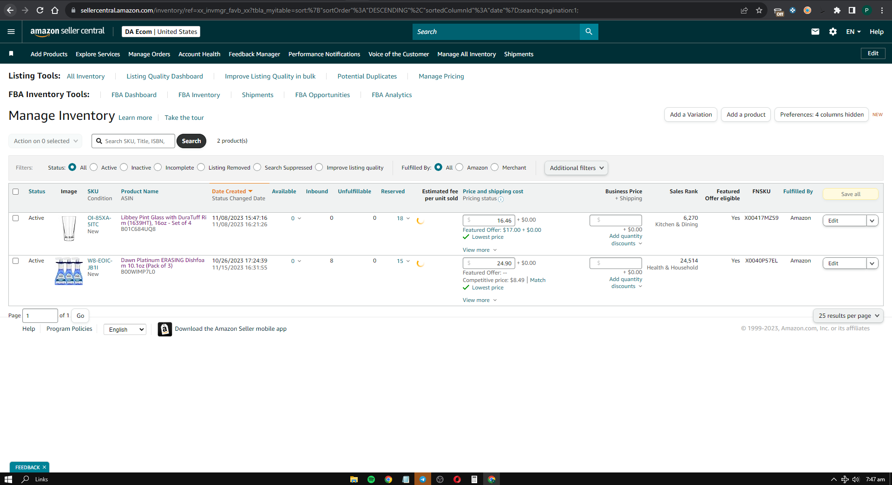Open Account Health in the nav bar

[199, 54]
